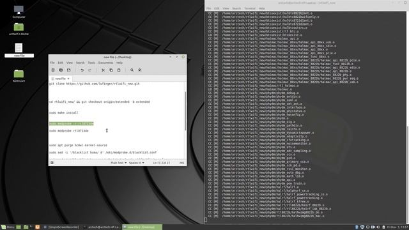Click the save icon in xed toolbar
409x230 pixels.
coord(68,70)
